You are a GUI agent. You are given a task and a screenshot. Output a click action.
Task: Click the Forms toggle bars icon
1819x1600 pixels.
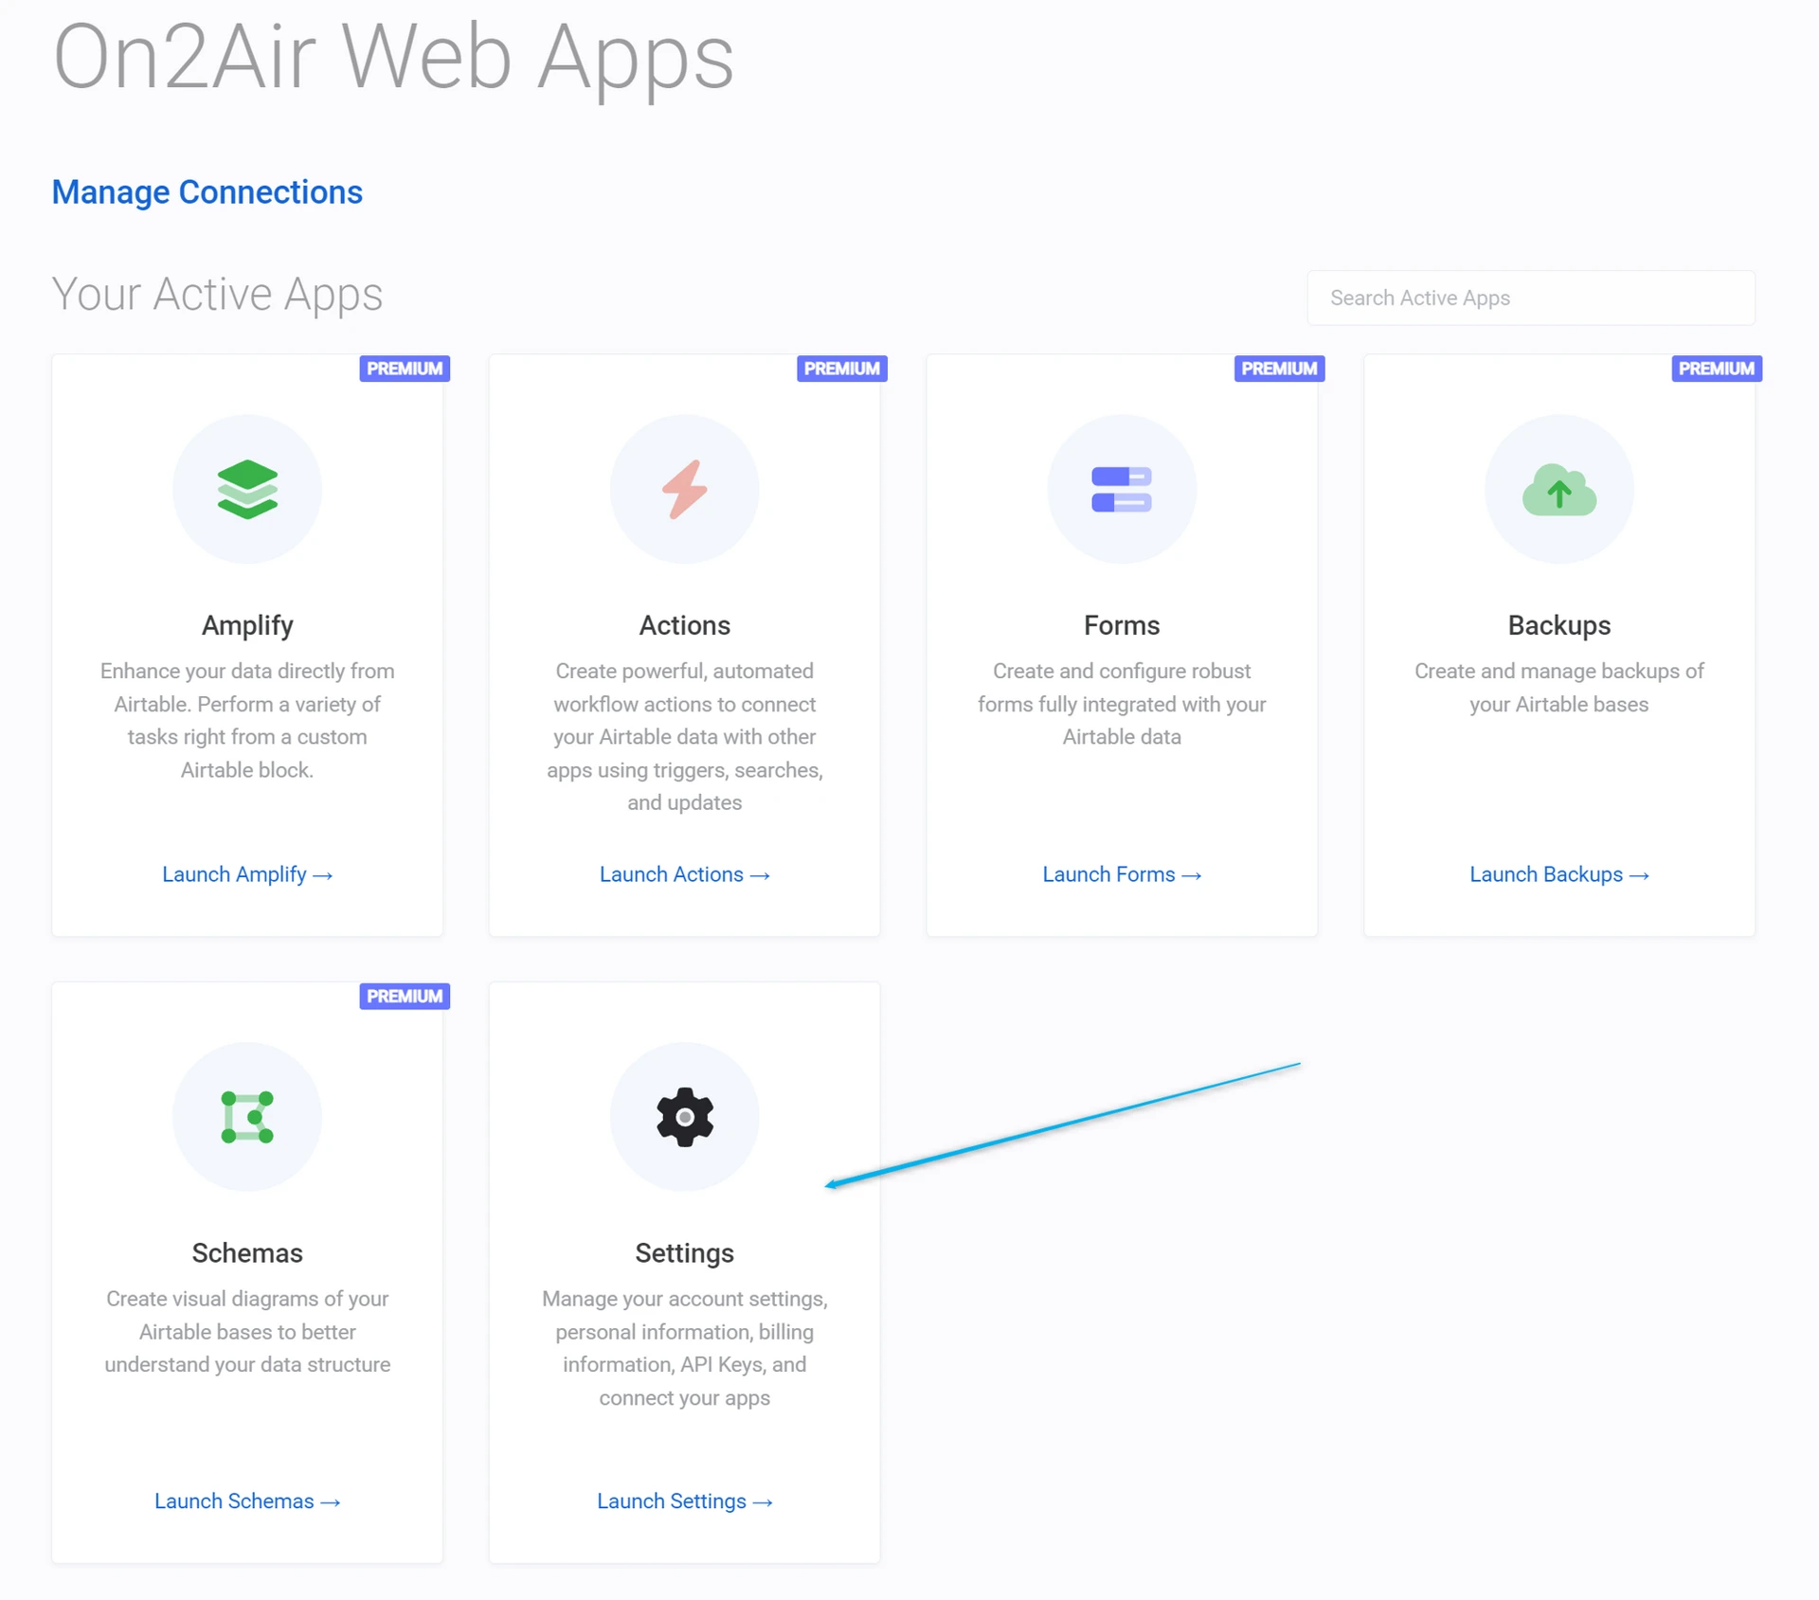click(1122, 489)
